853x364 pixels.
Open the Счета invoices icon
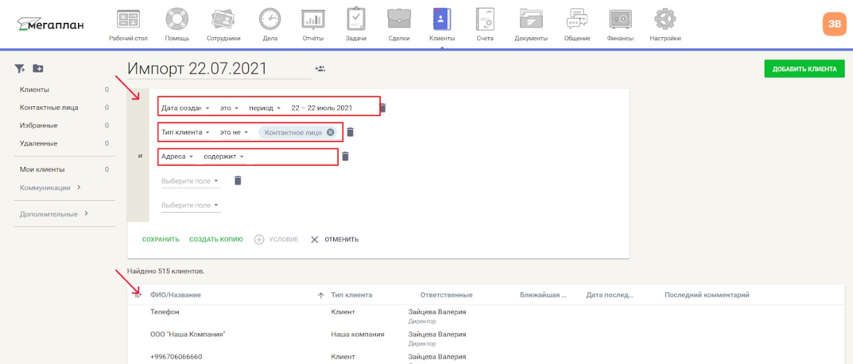pyautogui.click(x=485, y=19)
